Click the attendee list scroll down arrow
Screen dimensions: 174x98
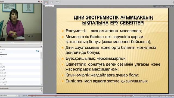(41, 84)
